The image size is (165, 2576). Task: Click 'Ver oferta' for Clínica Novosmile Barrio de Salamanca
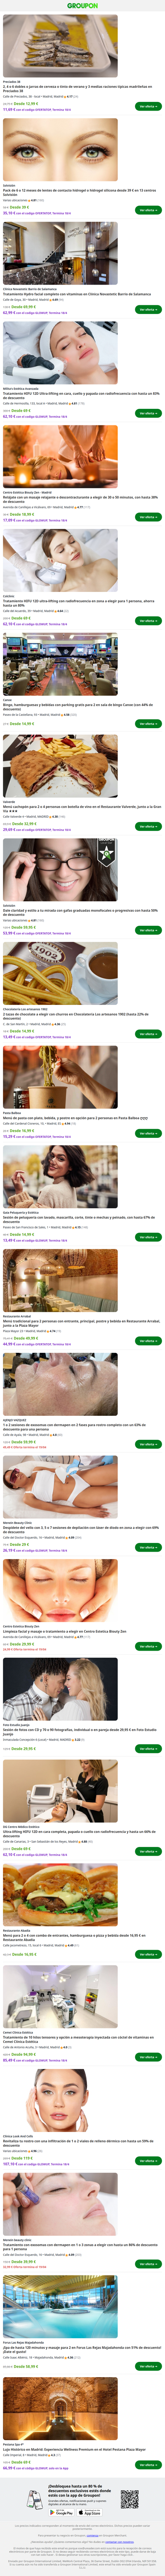(148, 309)
